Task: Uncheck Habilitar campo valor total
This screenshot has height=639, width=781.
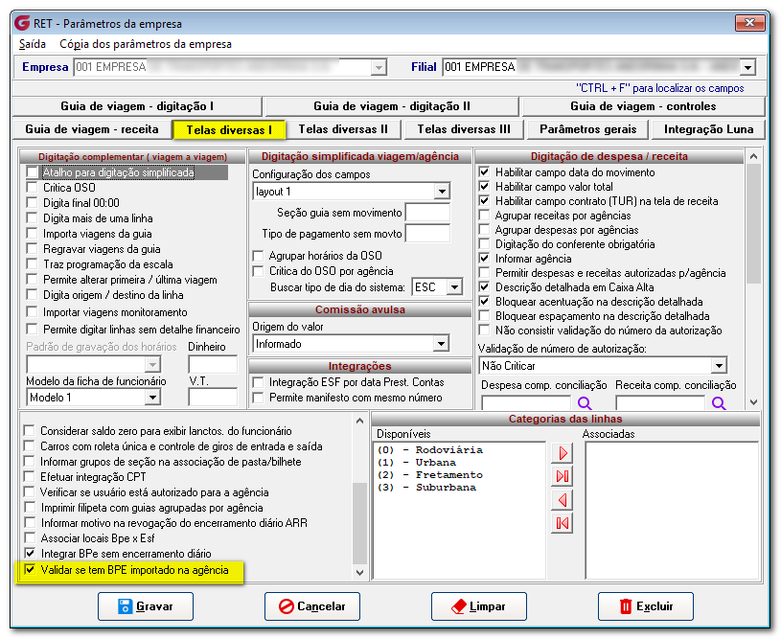Action: 484,187
